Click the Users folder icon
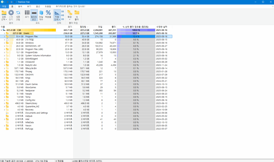The width and height of the screenshot is (274, 162). 7,33
